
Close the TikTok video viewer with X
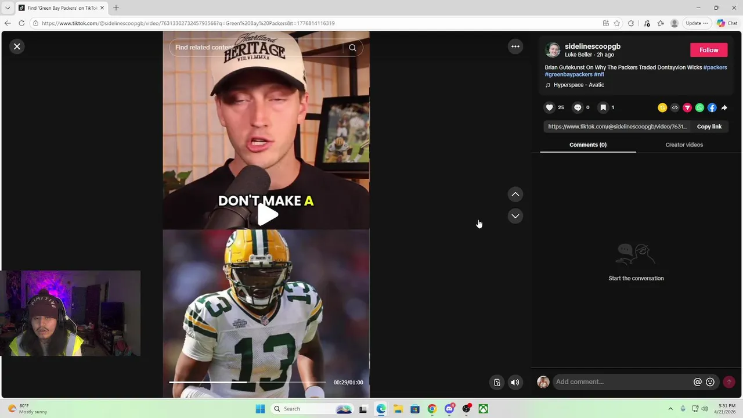(17, 46)
